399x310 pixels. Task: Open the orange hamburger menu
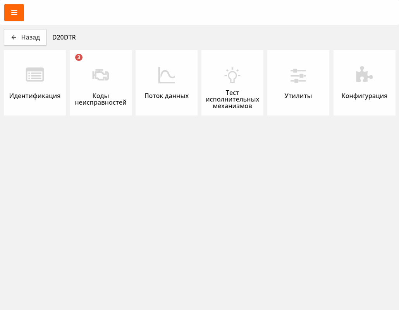(x=14, y=13)
